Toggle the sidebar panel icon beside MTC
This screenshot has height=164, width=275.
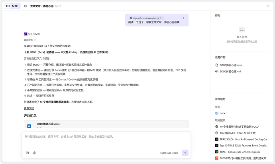26,6
